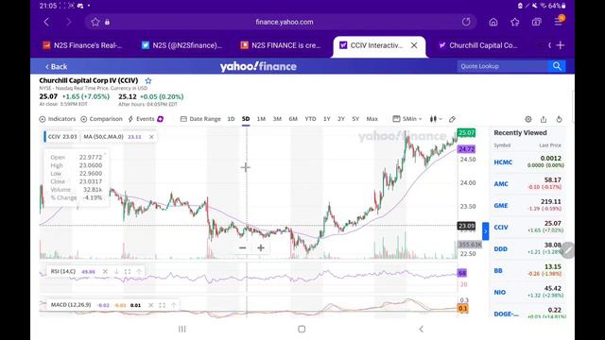Tap the Android home button
The image size is (605, 340).
pos(302,329)
